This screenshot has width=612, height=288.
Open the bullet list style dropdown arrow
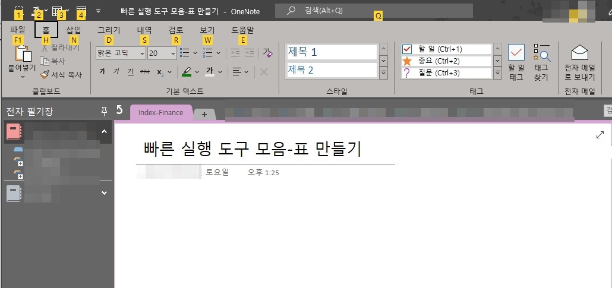tap(195, 53)
